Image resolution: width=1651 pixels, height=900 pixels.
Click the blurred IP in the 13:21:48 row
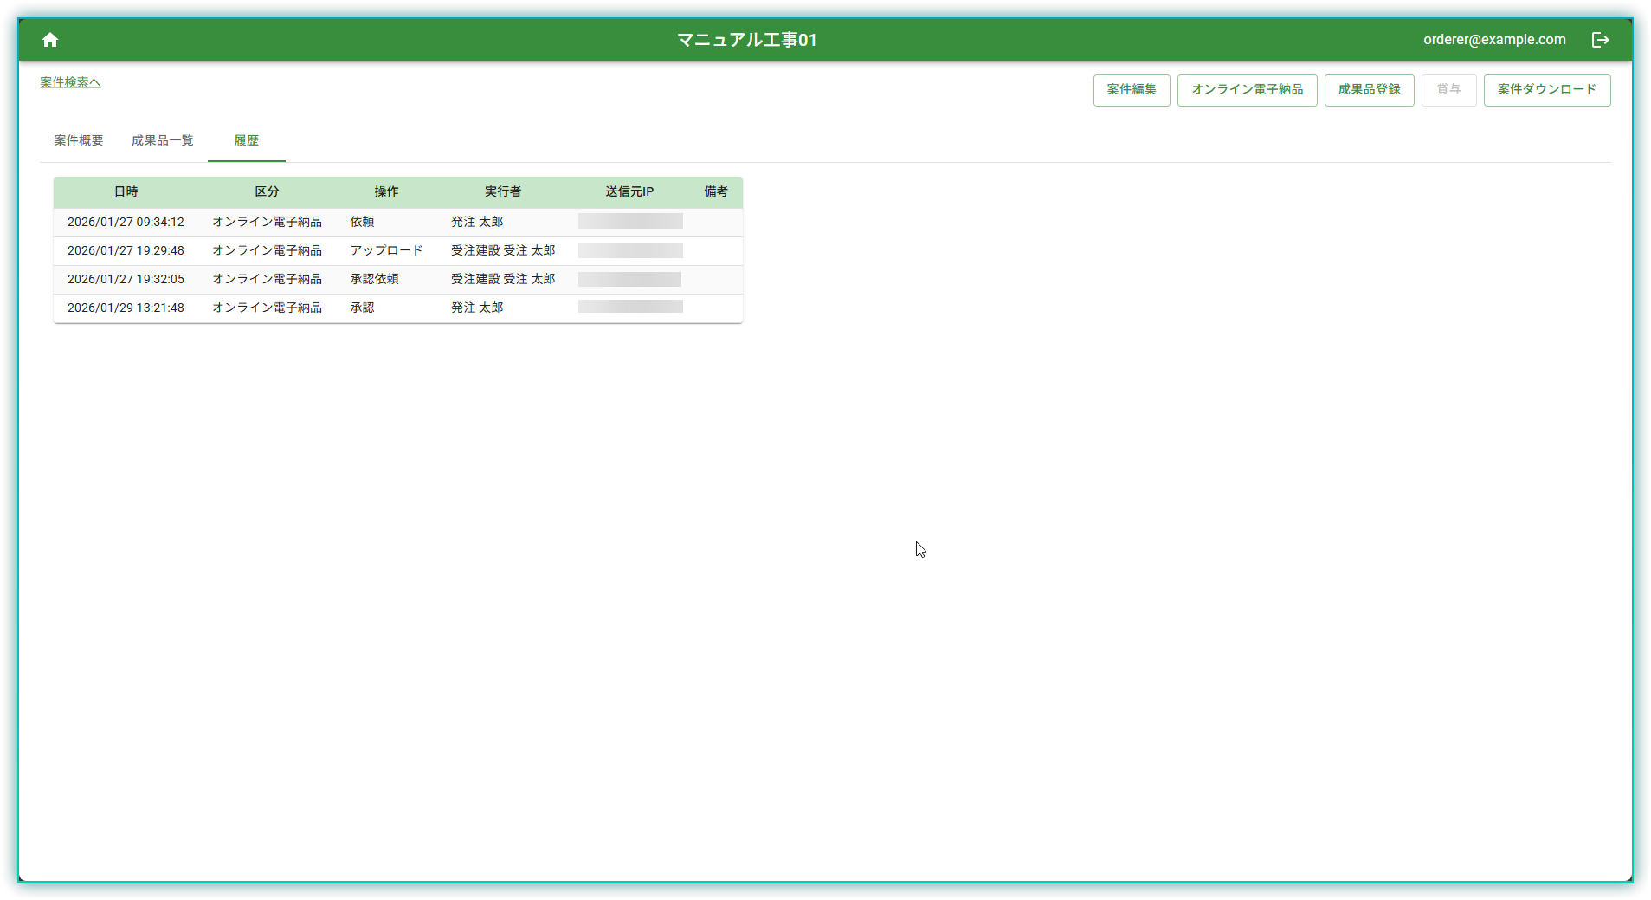[x=630, y=306]
